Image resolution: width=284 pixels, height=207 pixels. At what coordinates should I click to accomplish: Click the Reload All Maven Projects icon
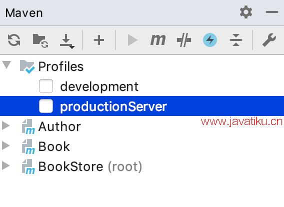click(14, 40)
